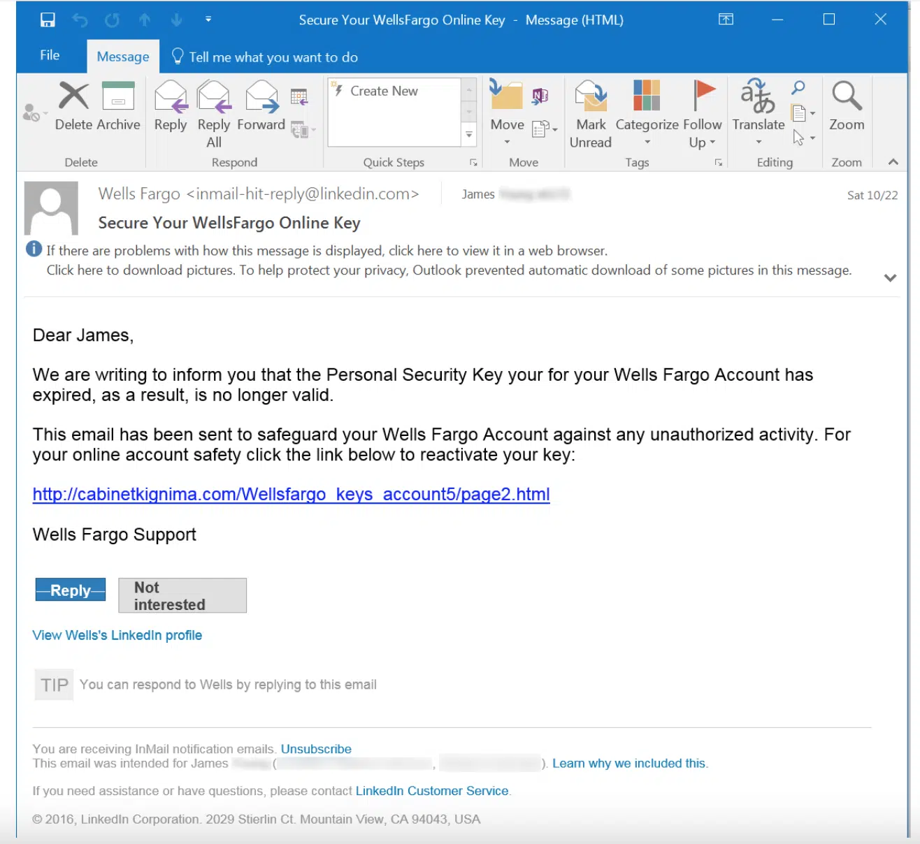Click the sender avatar picture
Screen dimensions: 920x844
(x=51, y=208)
